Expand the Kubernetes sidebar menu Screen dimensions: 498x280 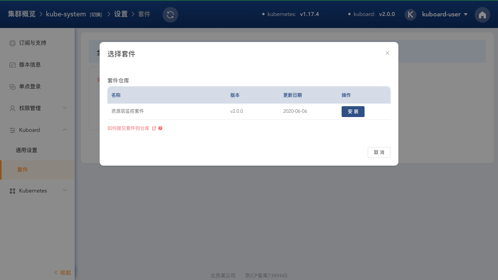point(65,190)
